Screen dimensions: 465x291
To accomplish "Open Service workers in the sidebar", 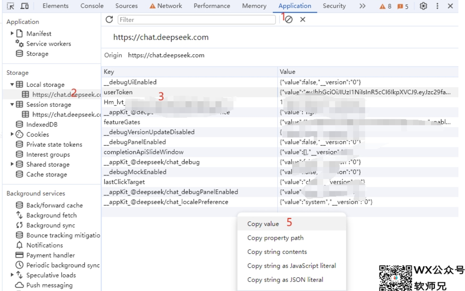I will click(x=49, y=43).
